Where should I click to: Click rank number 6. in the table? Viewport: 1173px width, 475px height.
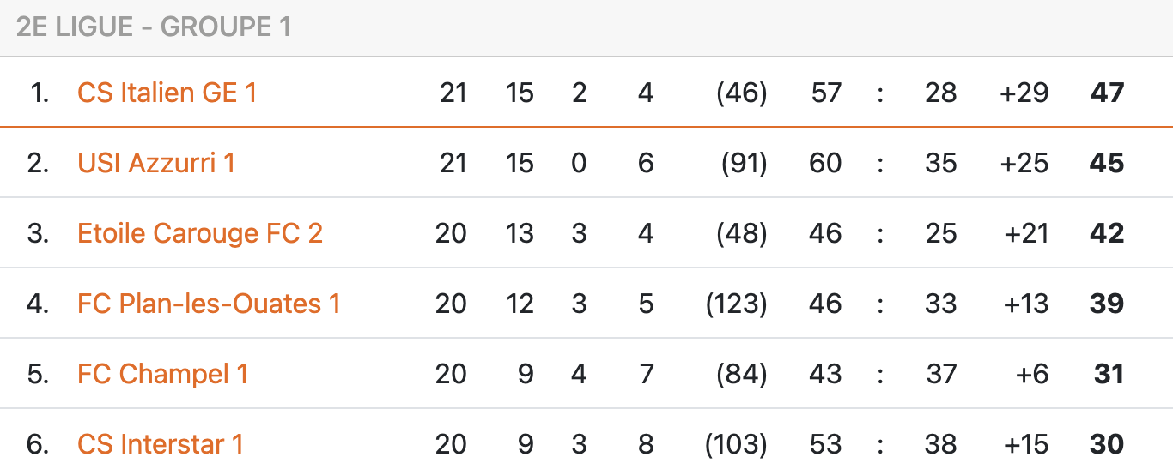39,444
